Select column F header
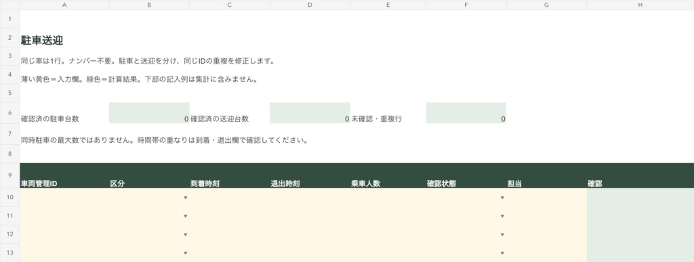Image resolution: width=694 pixels, height=262 pixels. (466, 5)
